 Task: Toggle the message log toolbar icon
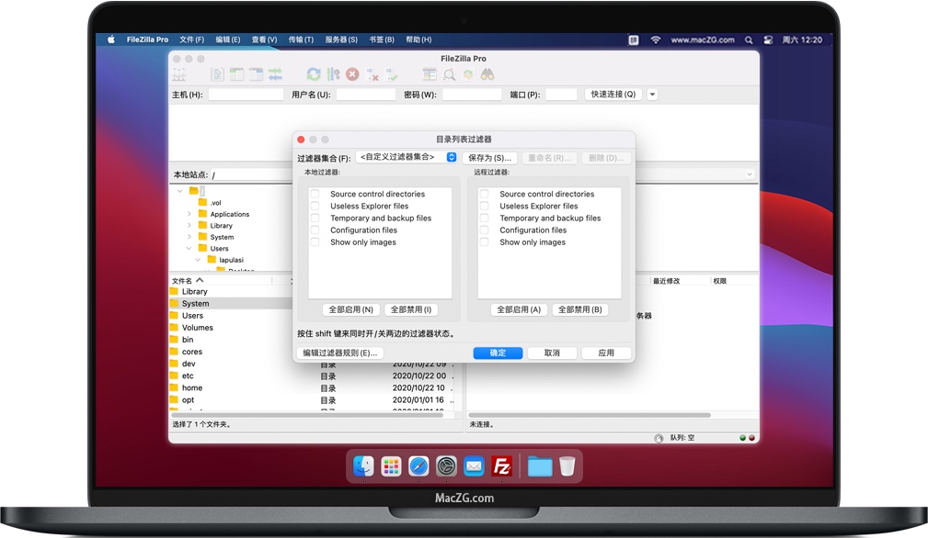pos(217,74)
